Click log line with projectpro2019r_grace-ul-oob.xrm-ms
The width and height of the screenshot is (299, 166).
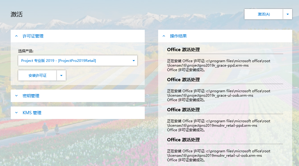(210, 95)
